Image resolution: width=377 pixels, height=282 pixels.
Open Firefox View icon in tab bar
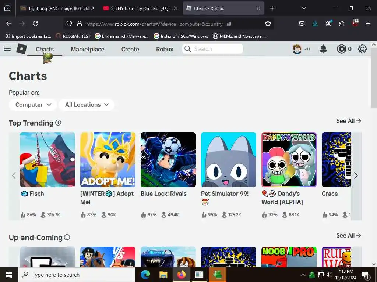click(x=7, y=8)
